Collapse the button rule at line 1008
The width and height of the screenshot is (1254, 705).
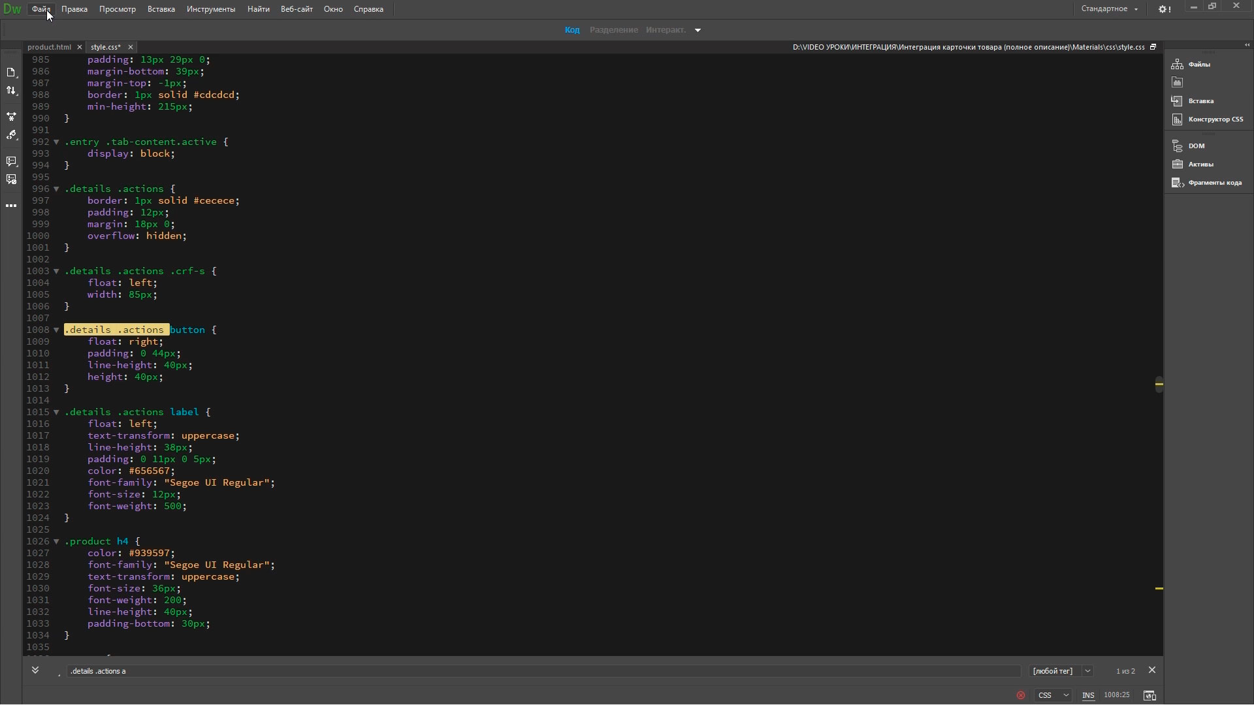pos(56,330)
